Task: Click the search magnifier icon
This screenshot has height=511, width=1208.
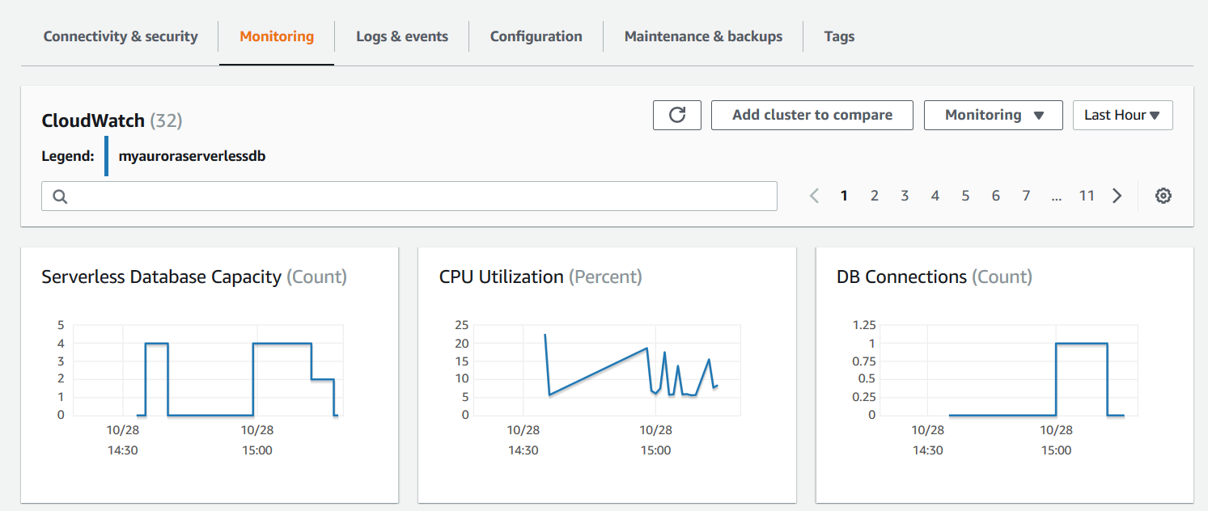Action: [x=60, y=196]
